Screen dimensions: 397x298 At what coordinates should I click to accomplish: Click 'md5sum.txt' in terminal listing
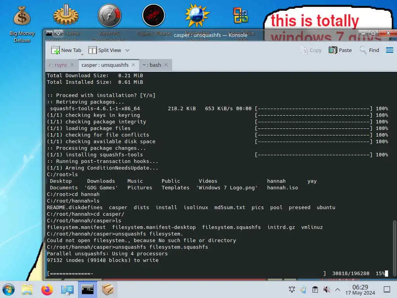tap(230, 208)
